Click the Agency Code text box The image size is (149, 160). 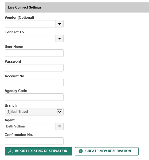point(34,97)
